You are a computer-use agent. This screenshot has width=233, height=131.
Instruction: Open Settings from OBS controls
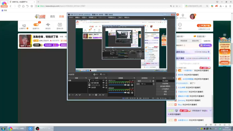(x=165, y=92)
